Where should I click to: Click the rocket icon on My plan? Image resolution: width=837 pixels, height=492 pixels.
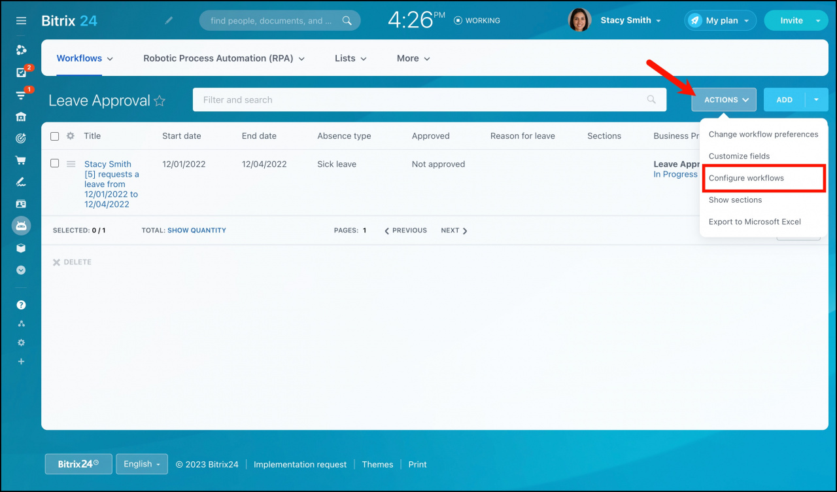pyautogui.click(x=694, y=21)
